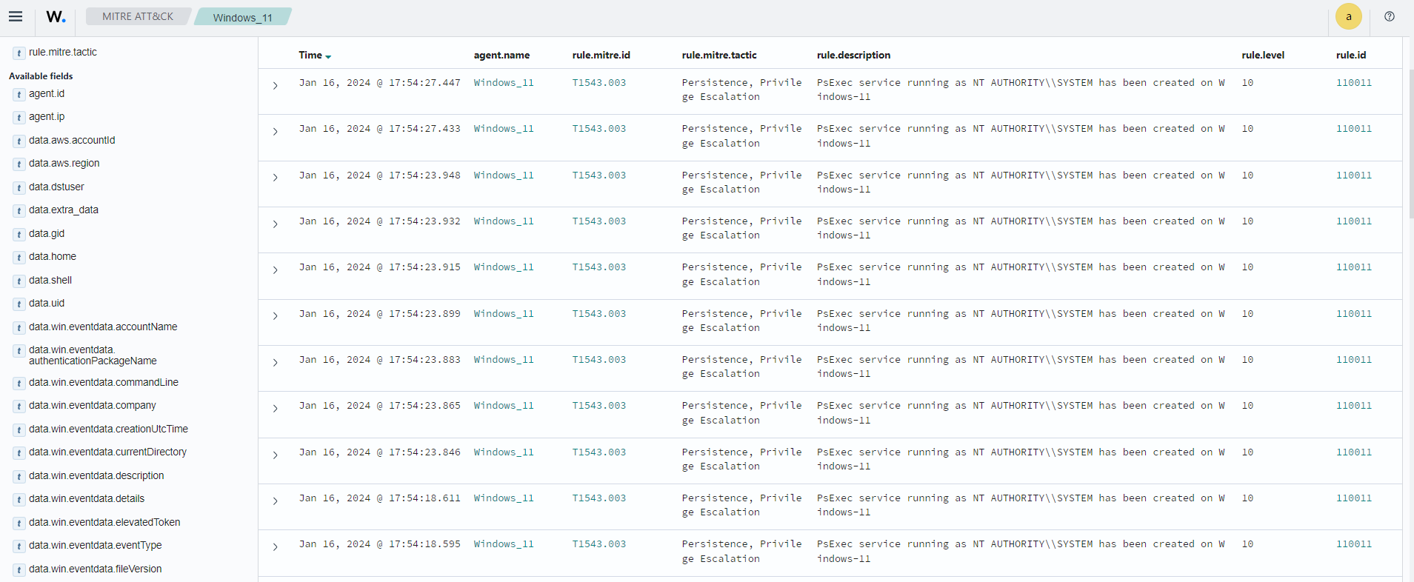Click type icon next to agent.id field
This screenshot has height=582, width=1414.
[19, 94]
